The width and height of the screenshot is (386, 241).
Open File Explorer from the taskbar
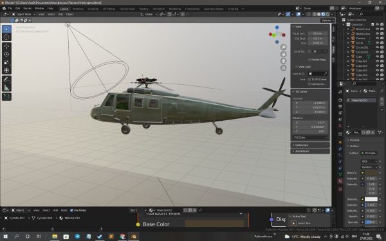[55, 237]
